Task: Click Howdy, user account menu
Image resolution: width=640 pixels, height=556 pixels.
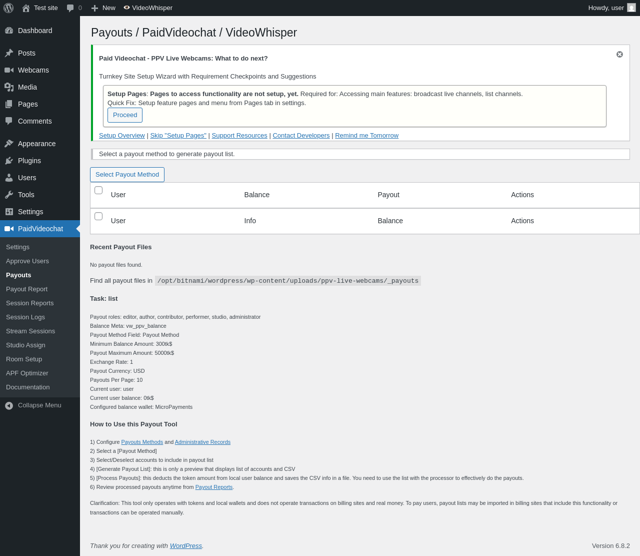Action: (x=612, y=8)
